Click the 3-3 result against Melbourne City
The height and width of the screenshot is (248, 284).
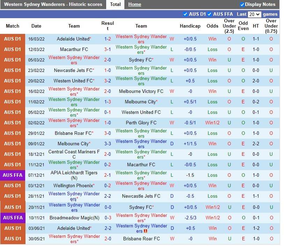tap(108, 144)
